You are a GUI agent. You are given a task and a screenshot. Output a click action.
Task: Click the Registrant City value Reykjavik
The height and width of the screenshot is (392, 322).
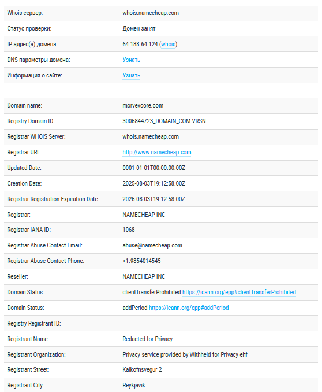click(x=134, y=385)
